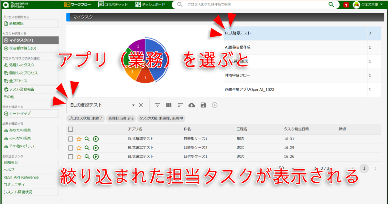Screen dimensions: 388x204
Task: Click the 処理担当者:me filter chip
Action: [x=121, y=119]
